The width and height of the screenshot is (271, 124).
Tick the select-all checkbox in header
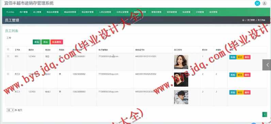8,49
